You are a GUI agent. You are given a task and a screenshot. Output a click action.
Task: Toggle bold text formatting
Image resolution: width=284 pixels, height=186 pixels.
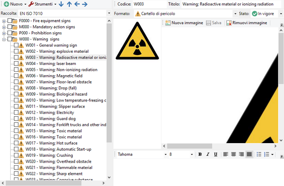(x=200, y=154)
